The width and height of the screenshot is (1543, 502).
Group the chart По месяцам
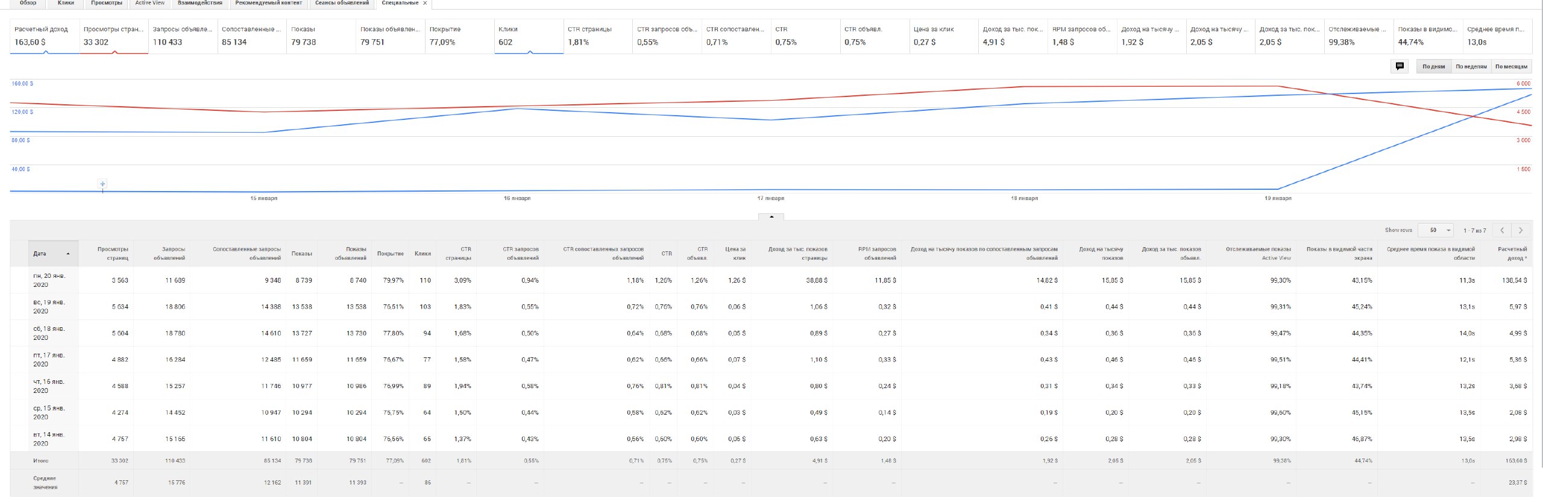(x=1511, y=66)
